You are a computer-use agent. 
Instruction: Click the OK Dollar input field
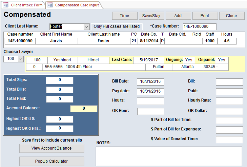(229, 111)
